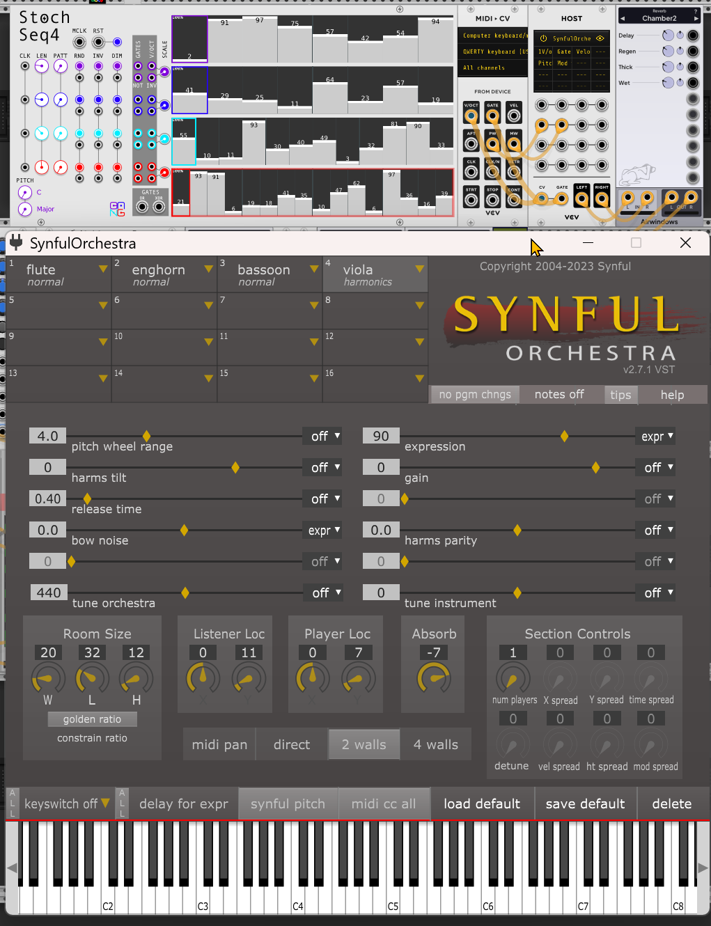Click the previous preset arrow on the Reverb module
This screenshot has height=926, width=711.
(x=623, y=18)
